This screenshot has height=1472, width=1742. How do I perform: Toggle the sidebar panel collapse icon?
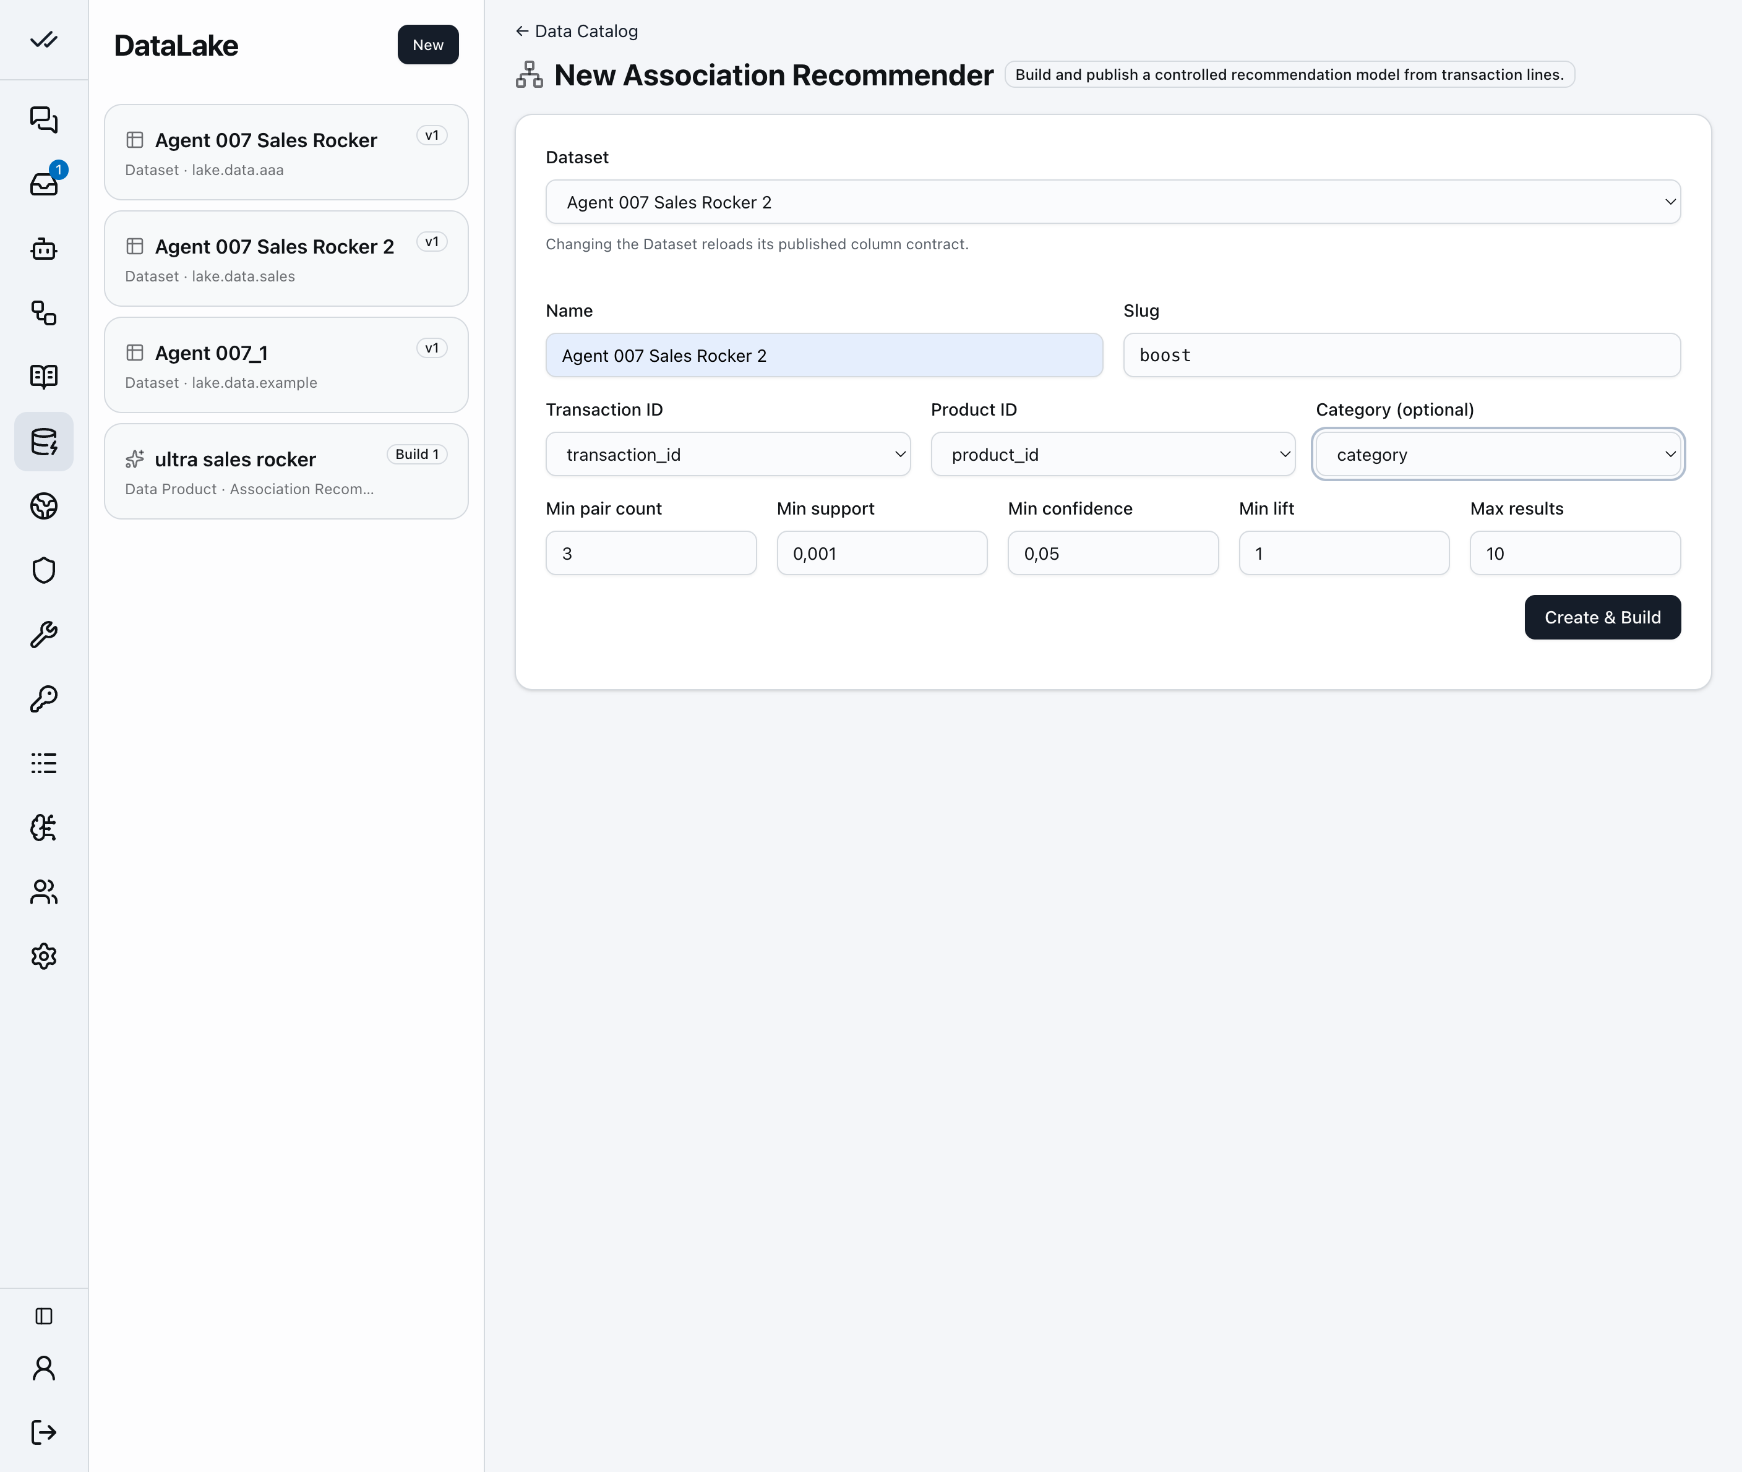click(43, 1316)
